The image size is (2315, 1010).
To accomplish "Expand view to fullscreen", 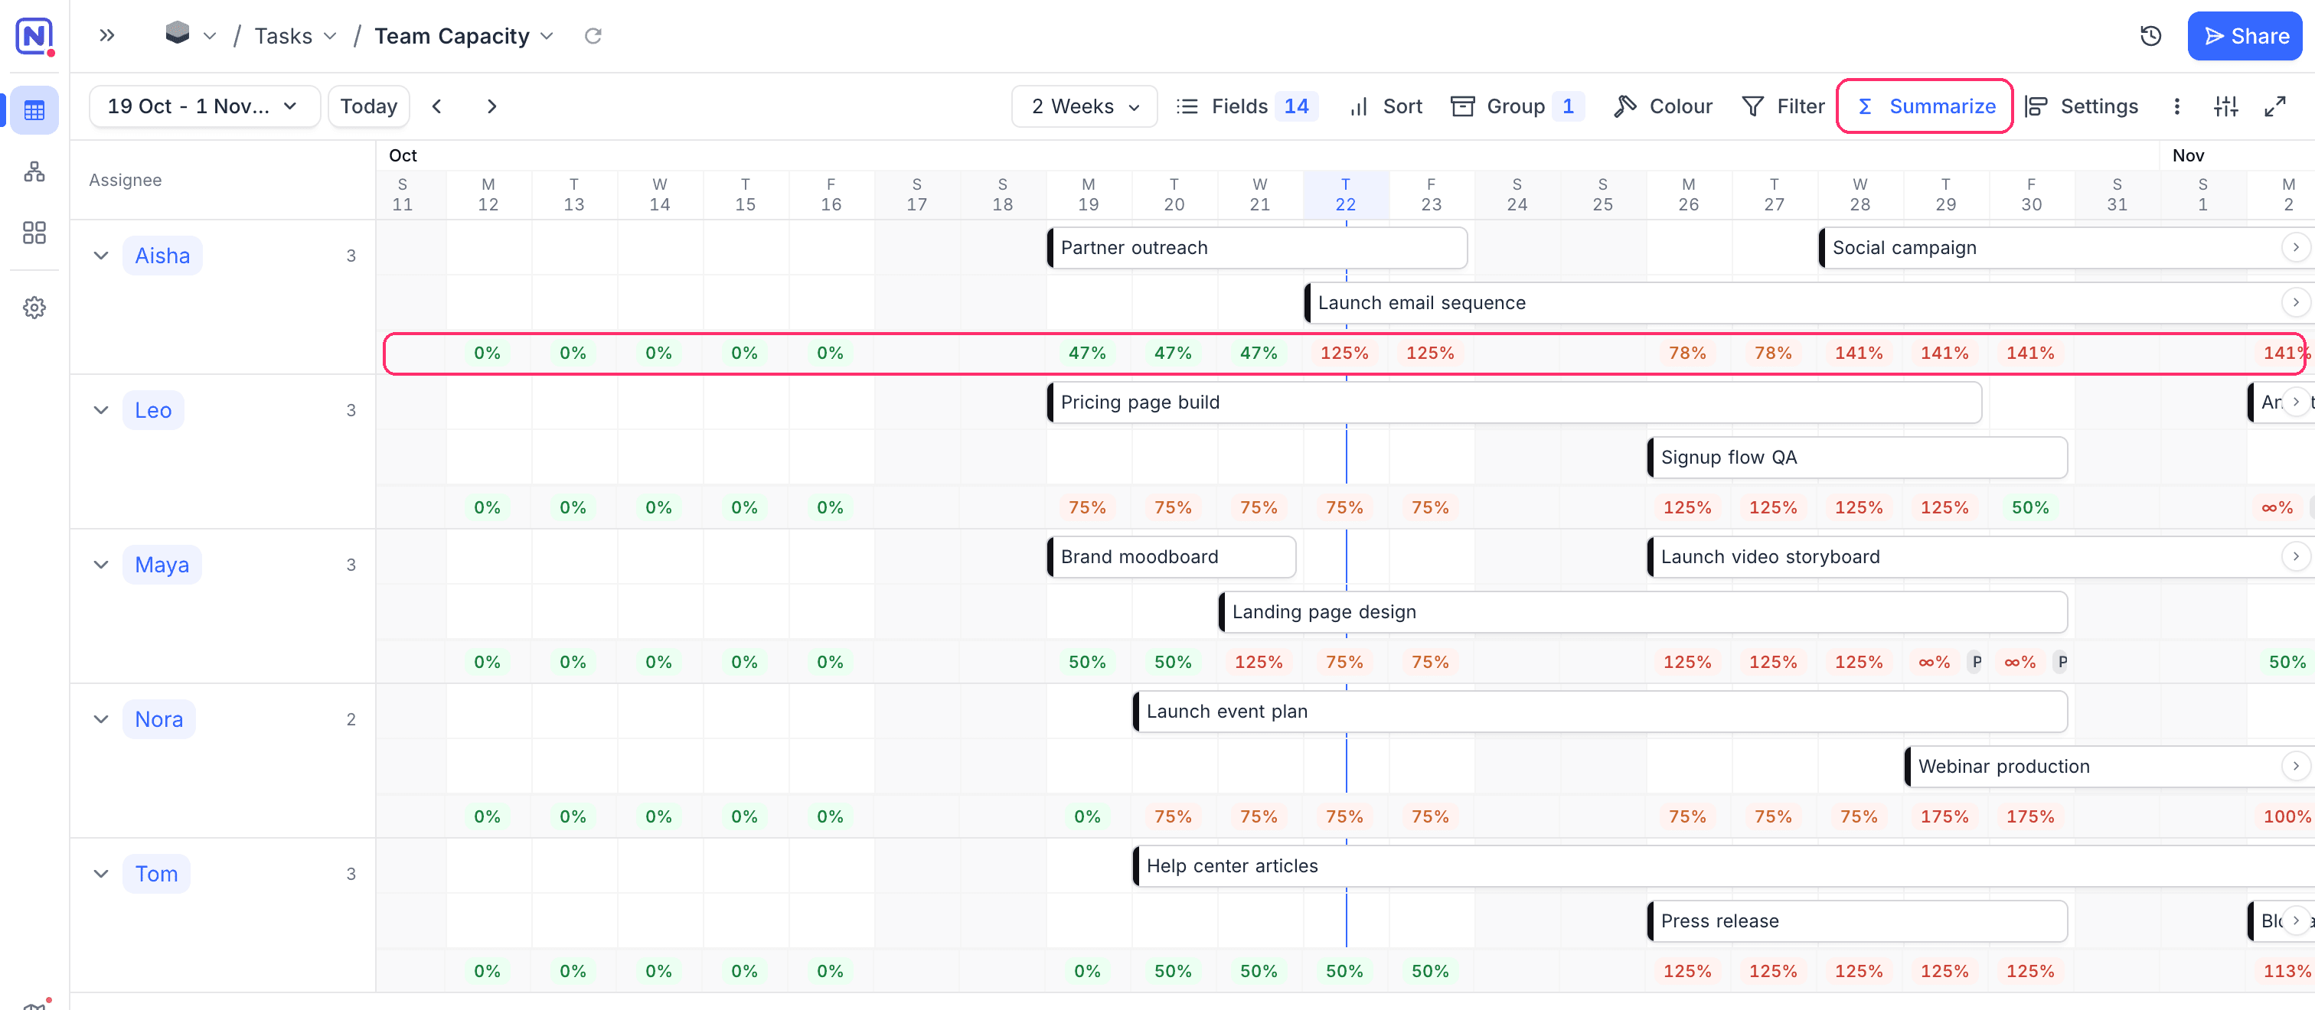I will (x=2274, y=106).
